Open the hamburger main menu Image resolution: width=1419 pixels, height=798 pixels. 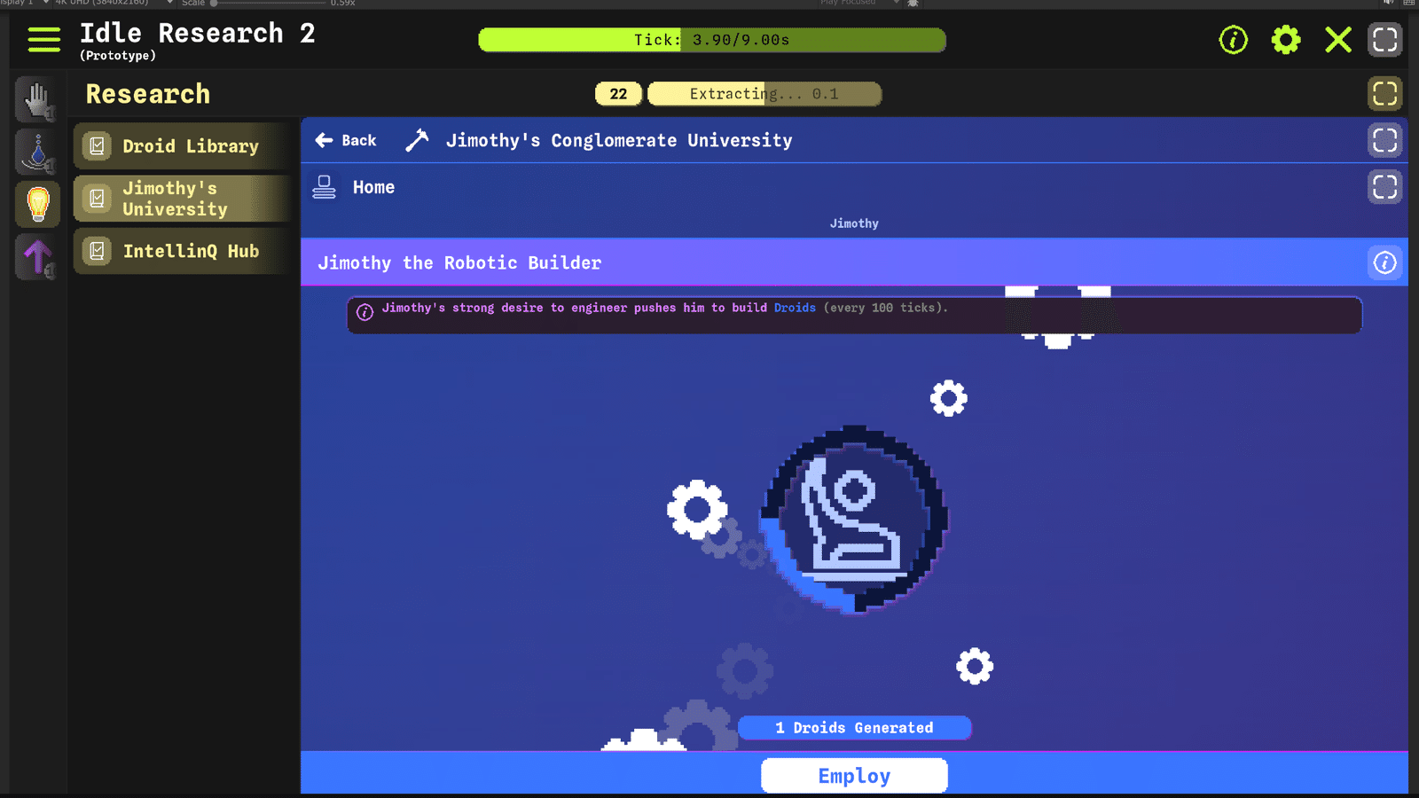(43, 40)
